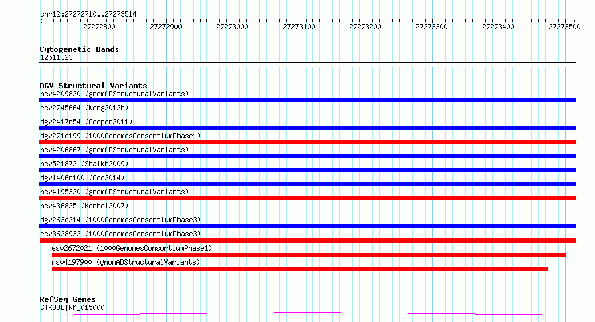Click the red bar below dgv271e199
595x322 pixels.
[x=308, y=142]
